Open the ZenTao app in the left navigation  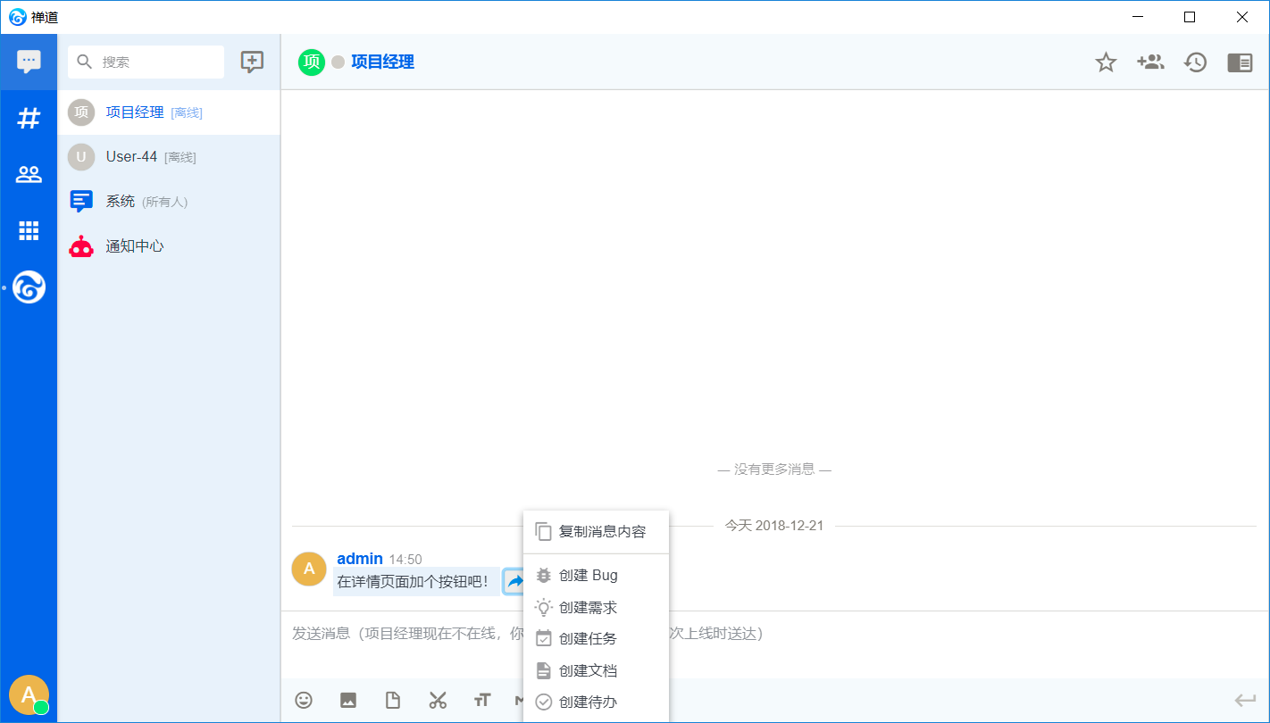29,287
